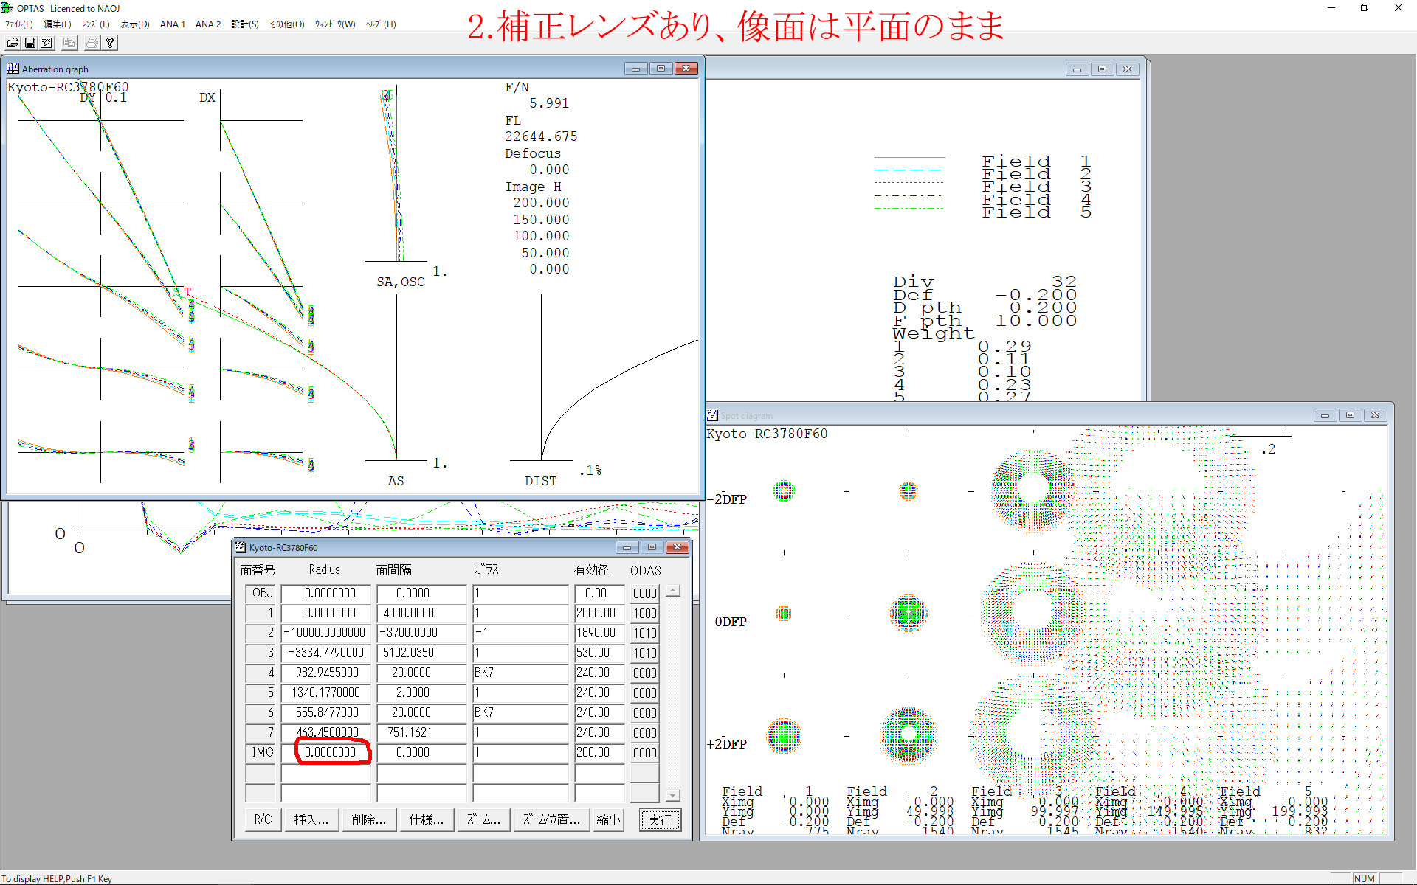Image resolution: width=1417 pixels, height=885 pixels.
Task: Select the IMG Radius field circled red
Action: coord(330,752)
